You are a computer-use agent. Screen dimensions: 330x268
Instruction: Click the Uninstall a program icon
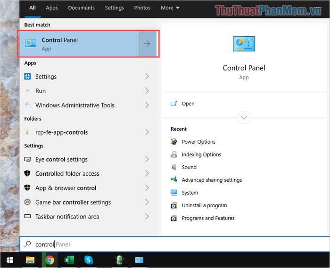click(x=173, y=205)
